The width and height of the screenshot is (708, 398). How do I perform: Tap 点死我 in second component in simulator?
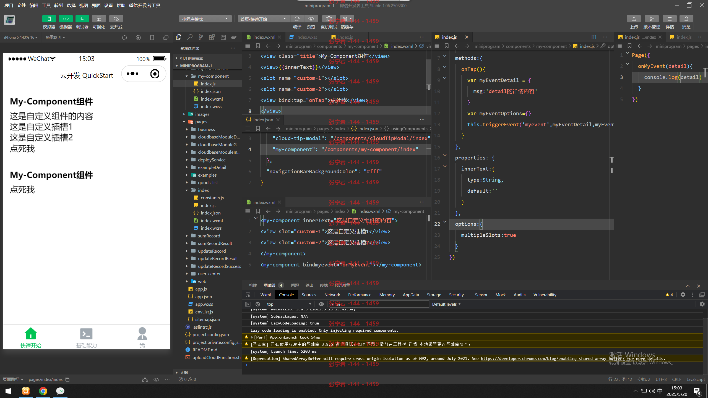coord(22,190)
